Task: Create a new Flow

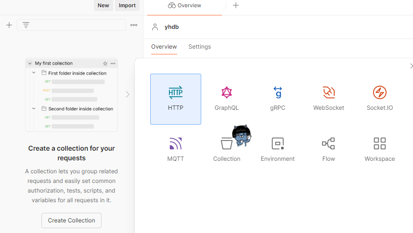Action: [328, 150]
